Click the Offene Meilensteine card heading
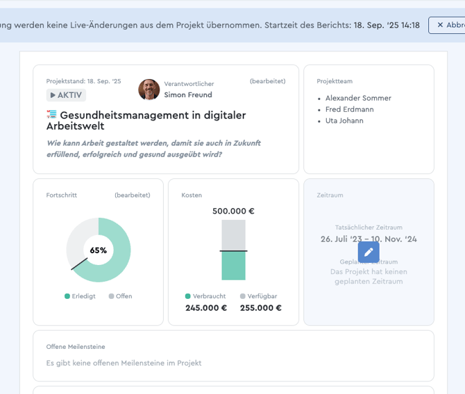 point(76,347)
